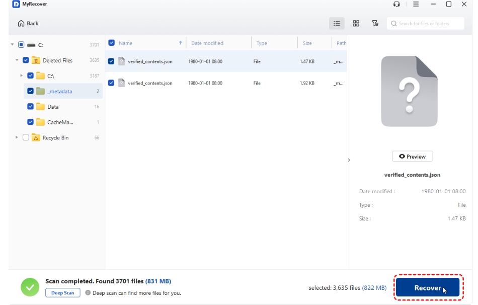Collapse the C: drive tree node

pos(12,44)
